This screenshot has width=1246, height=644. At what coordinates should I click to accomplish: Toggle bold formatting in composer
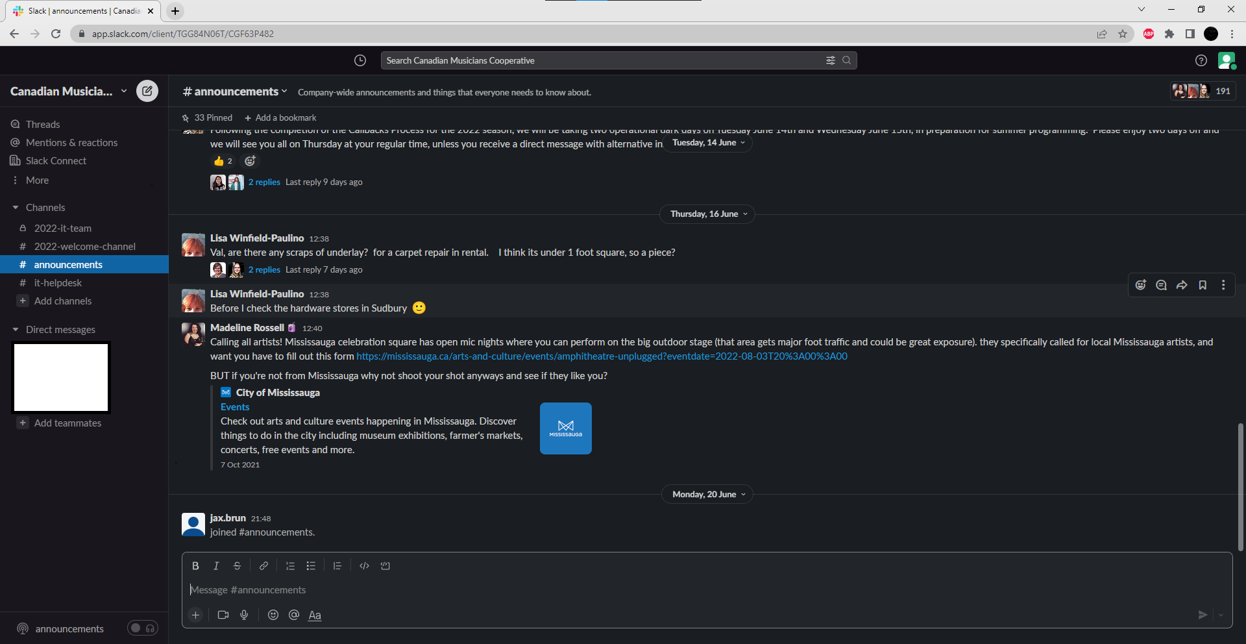[195, 566]
